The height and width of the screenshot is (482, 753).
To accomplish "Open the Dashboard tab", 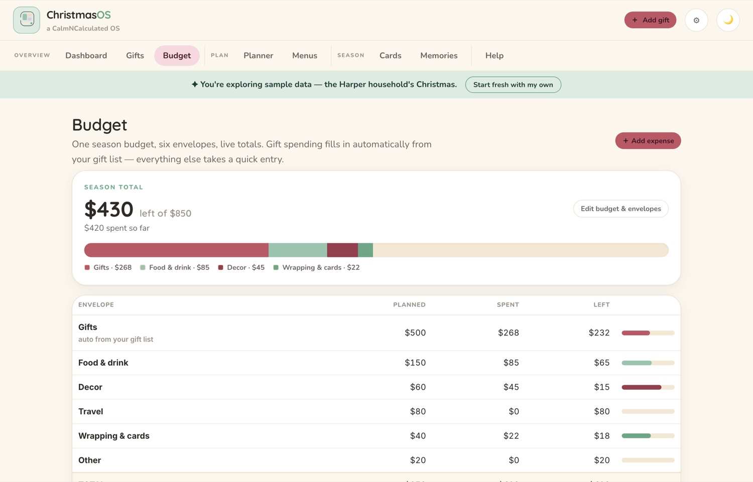I will [86, 56].
